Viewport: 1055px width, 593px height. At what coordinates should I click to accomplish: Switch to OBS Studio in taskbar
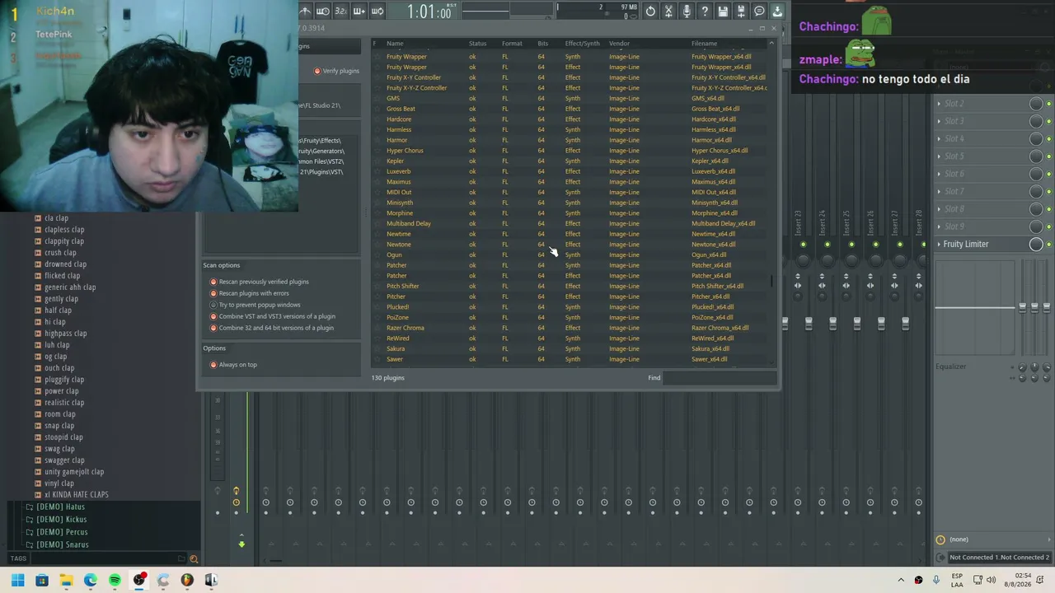pos(138,580)
